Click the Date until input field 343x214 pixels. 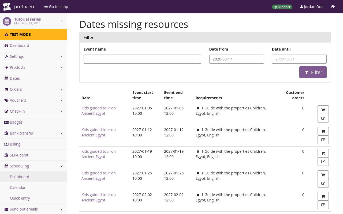299,59
